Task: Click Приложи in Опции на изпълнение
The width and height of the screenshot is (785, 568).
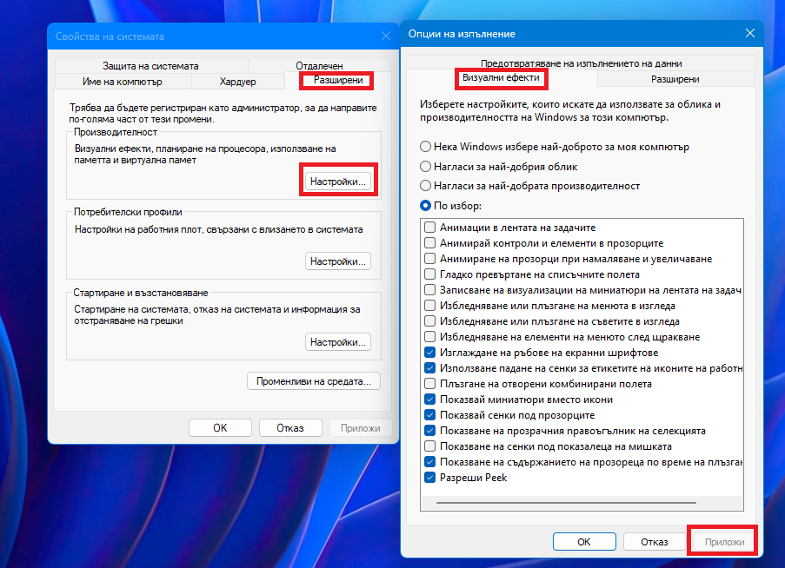Action: [724, 541]
